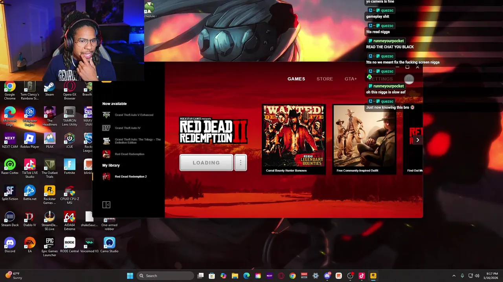
Task: Click the LOADING button for Red Dead Redemption 2
Action: [206, 163]
